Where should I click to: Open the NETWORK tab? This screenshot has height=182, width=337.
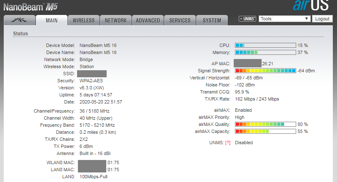(x=116, y=20)
